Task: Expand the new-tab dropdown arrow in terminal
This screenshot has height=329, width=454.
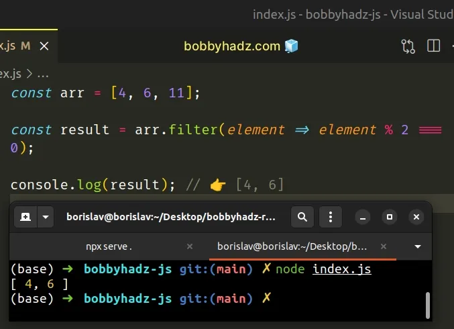Action: pyautogui.click(x=46, y=217)
